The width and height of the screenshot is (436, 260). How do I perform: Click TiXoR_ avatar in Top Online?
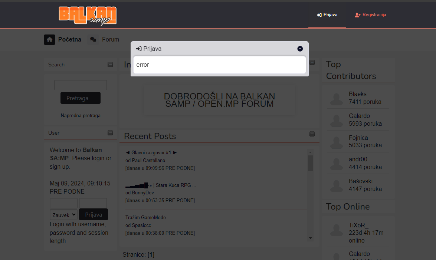pos(337,230)
